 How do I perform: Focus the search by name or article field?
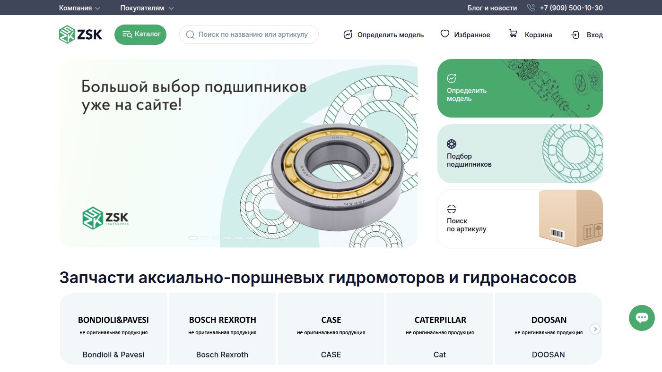coord(249,34)
